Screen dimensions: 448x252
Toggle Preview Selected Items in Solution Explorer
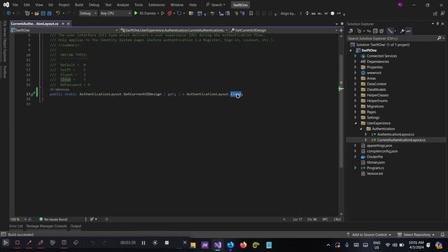pyautogui.click(x=409, y=31)
